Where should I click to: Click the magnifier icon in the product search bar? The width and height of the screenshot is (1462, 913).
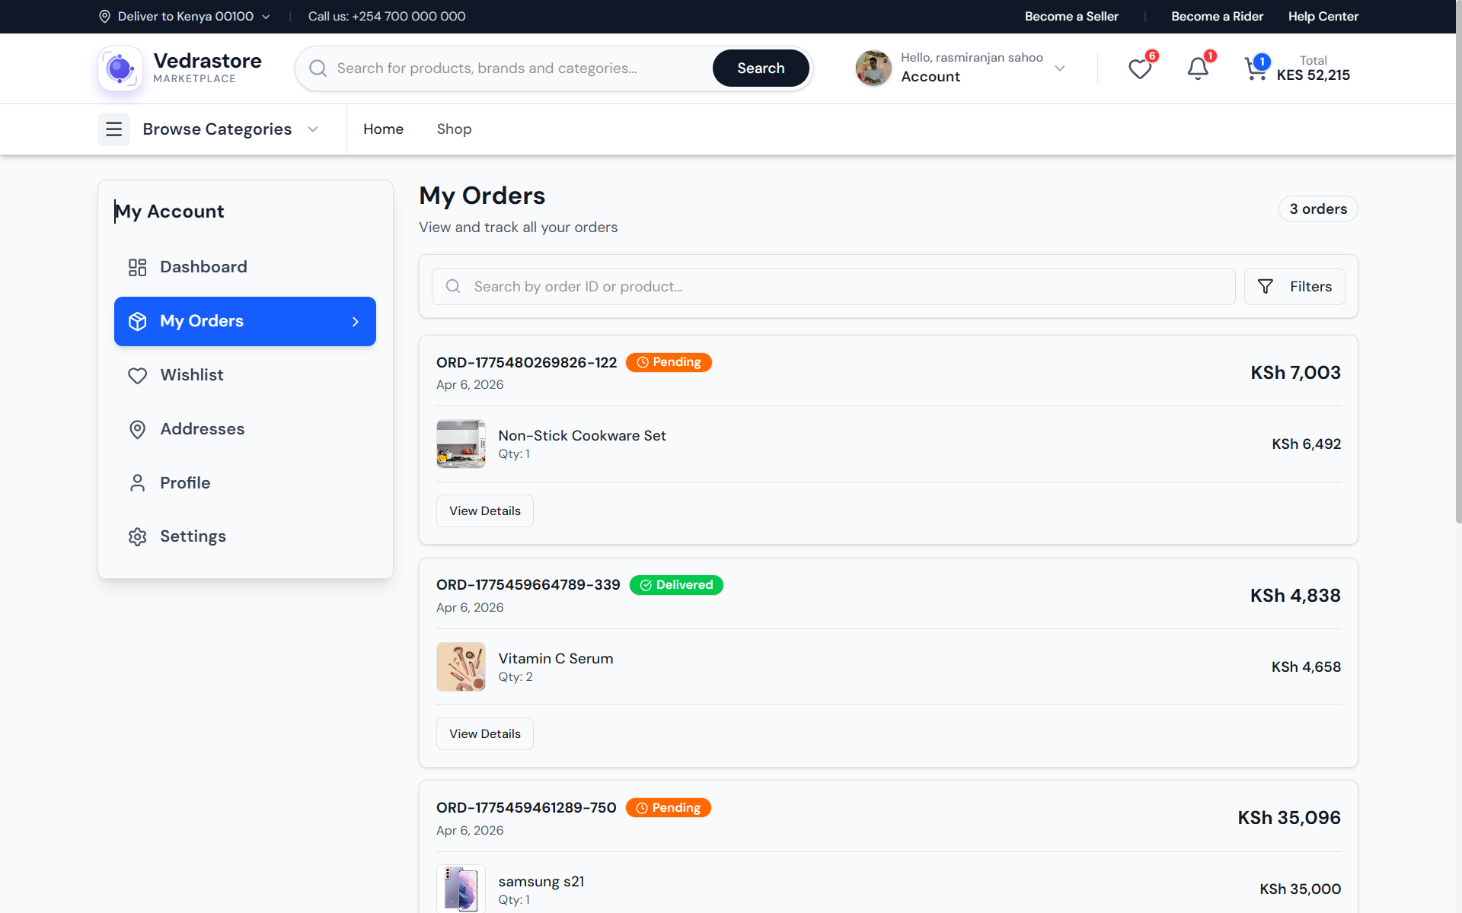point(318,68)
